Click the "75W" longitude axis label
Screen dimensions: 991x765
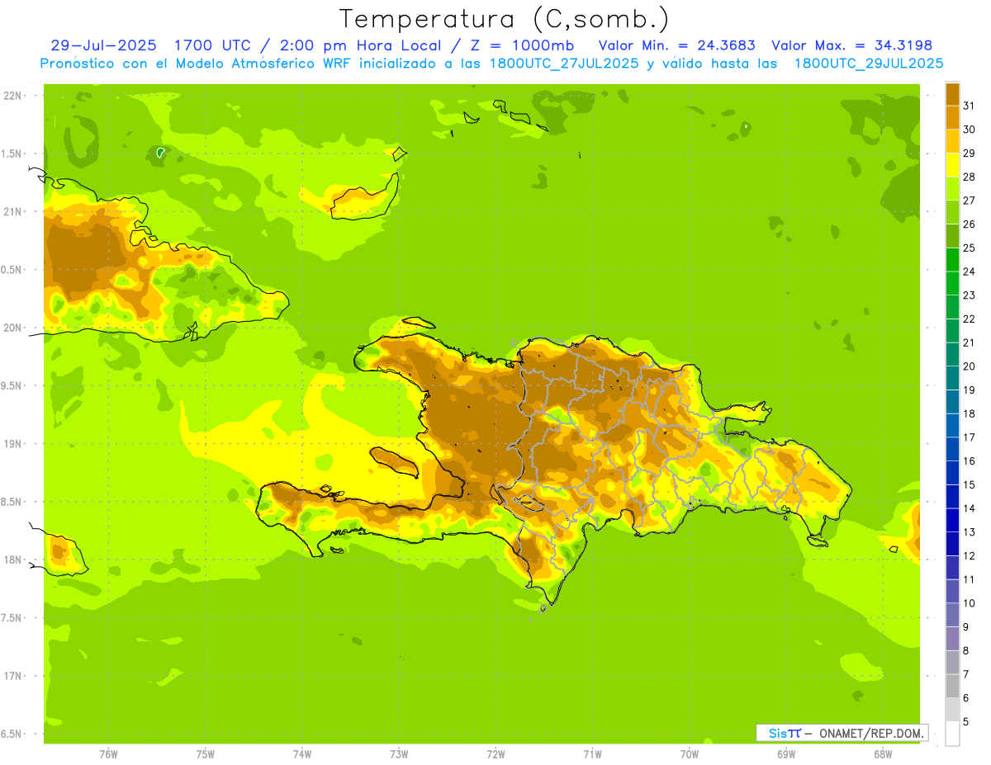point(206,753)
